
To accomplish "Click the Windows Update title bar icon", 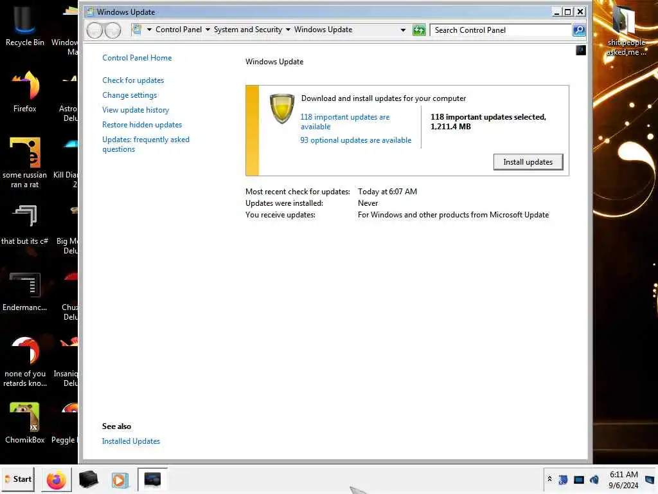I will click(x=89, y=12).
